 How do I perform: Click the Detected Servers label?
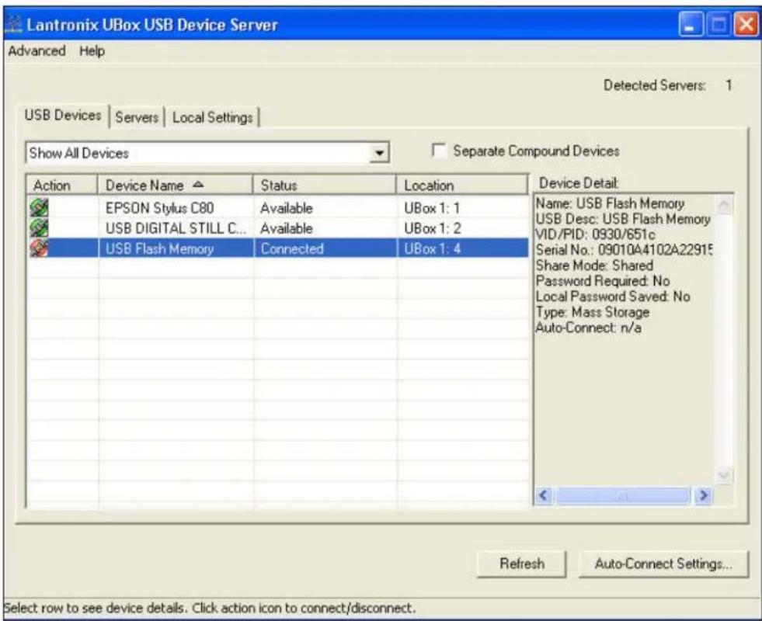click(655, 85)
